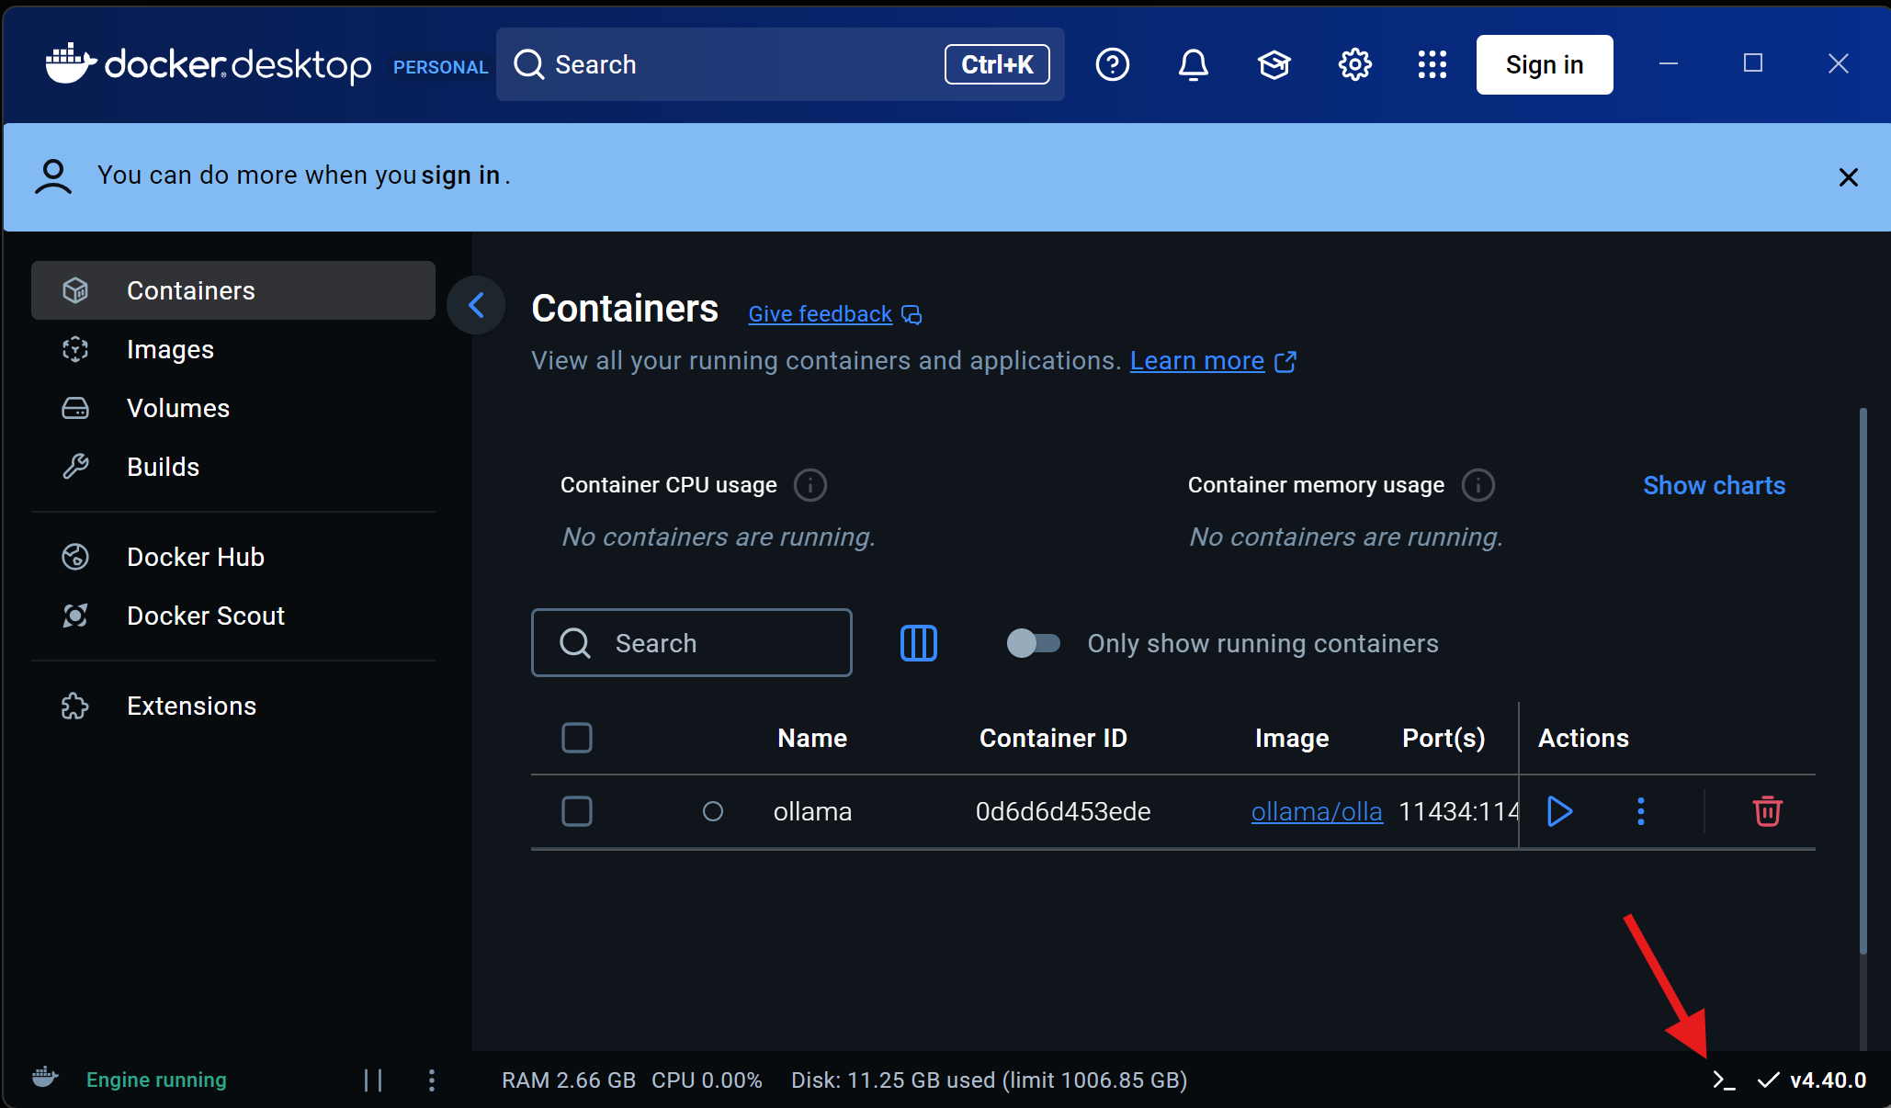Click the Engine running status
This screenshot has width=1891, height=1108.
pos(156,1080)
